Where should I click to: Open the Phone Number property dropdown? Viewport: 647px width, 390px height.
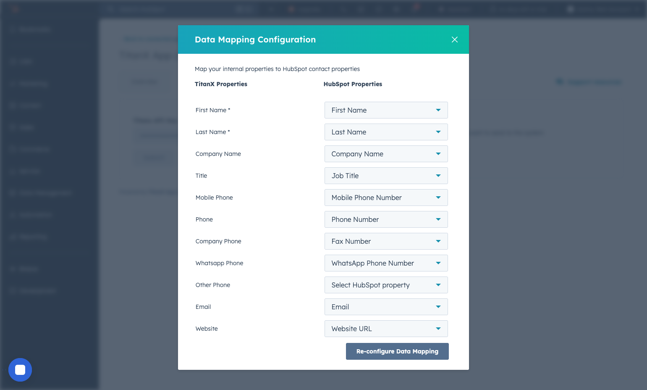(x=386, y=219)
